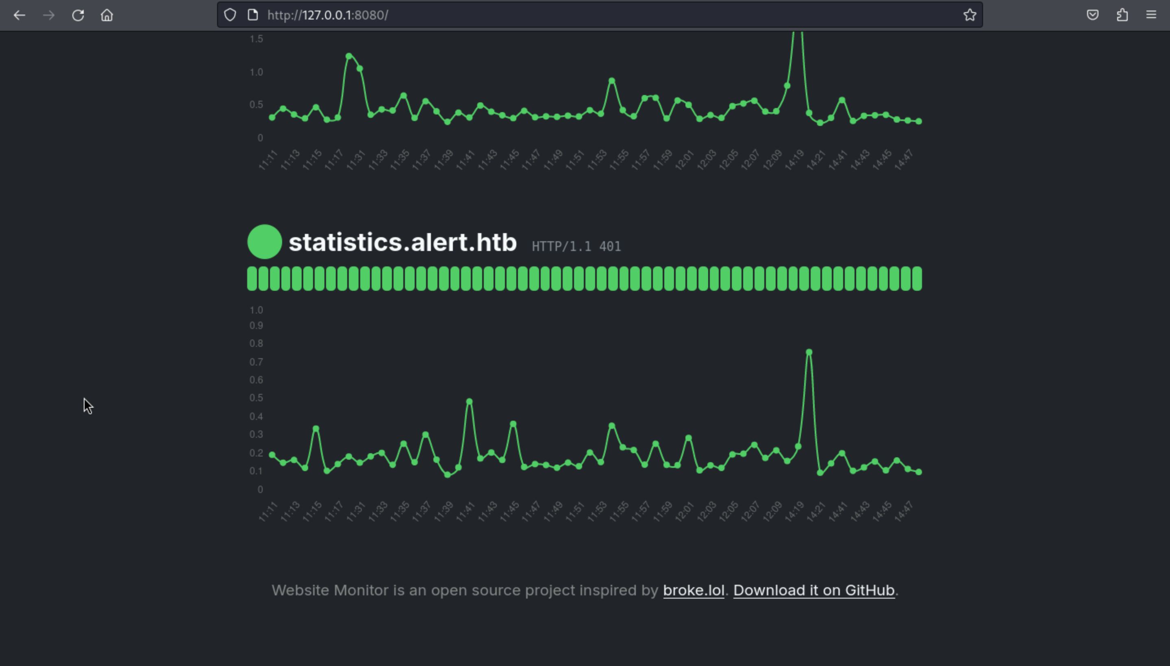Reload the current page

(x=78, y=15)
